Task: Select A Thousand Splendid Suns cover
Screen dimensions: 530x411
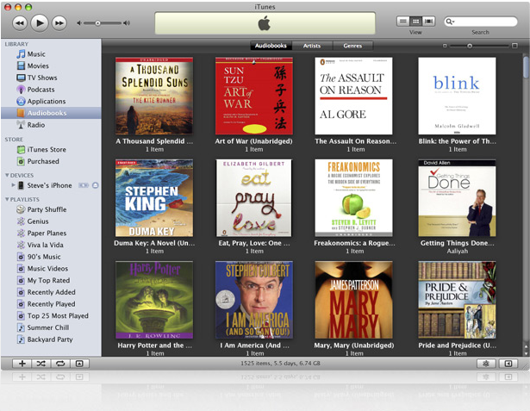Action: point(154,96)
